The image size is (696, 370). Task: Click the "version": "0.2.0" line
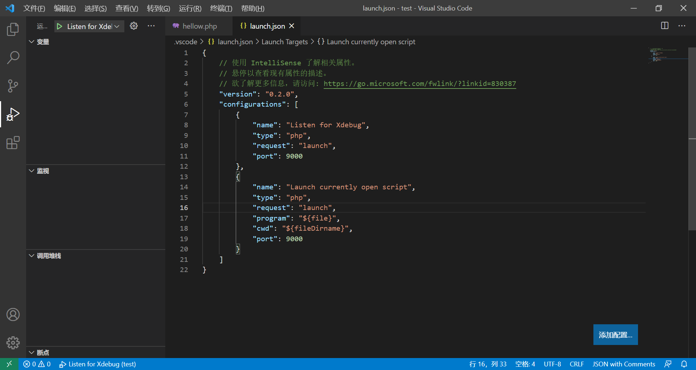coord(258,94)
